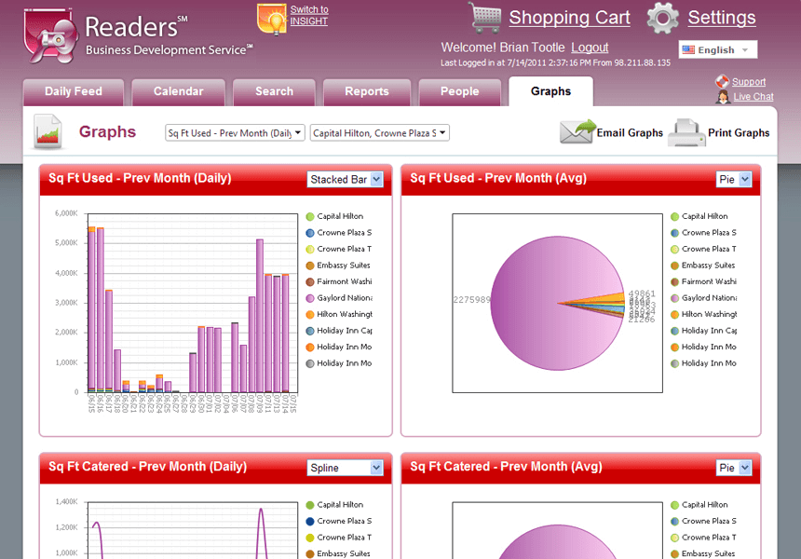This screenshot has width=801, height=559.
Task: Click the 6,000K axis label, Used Daily chart
Action: click(x=66, y=213)
